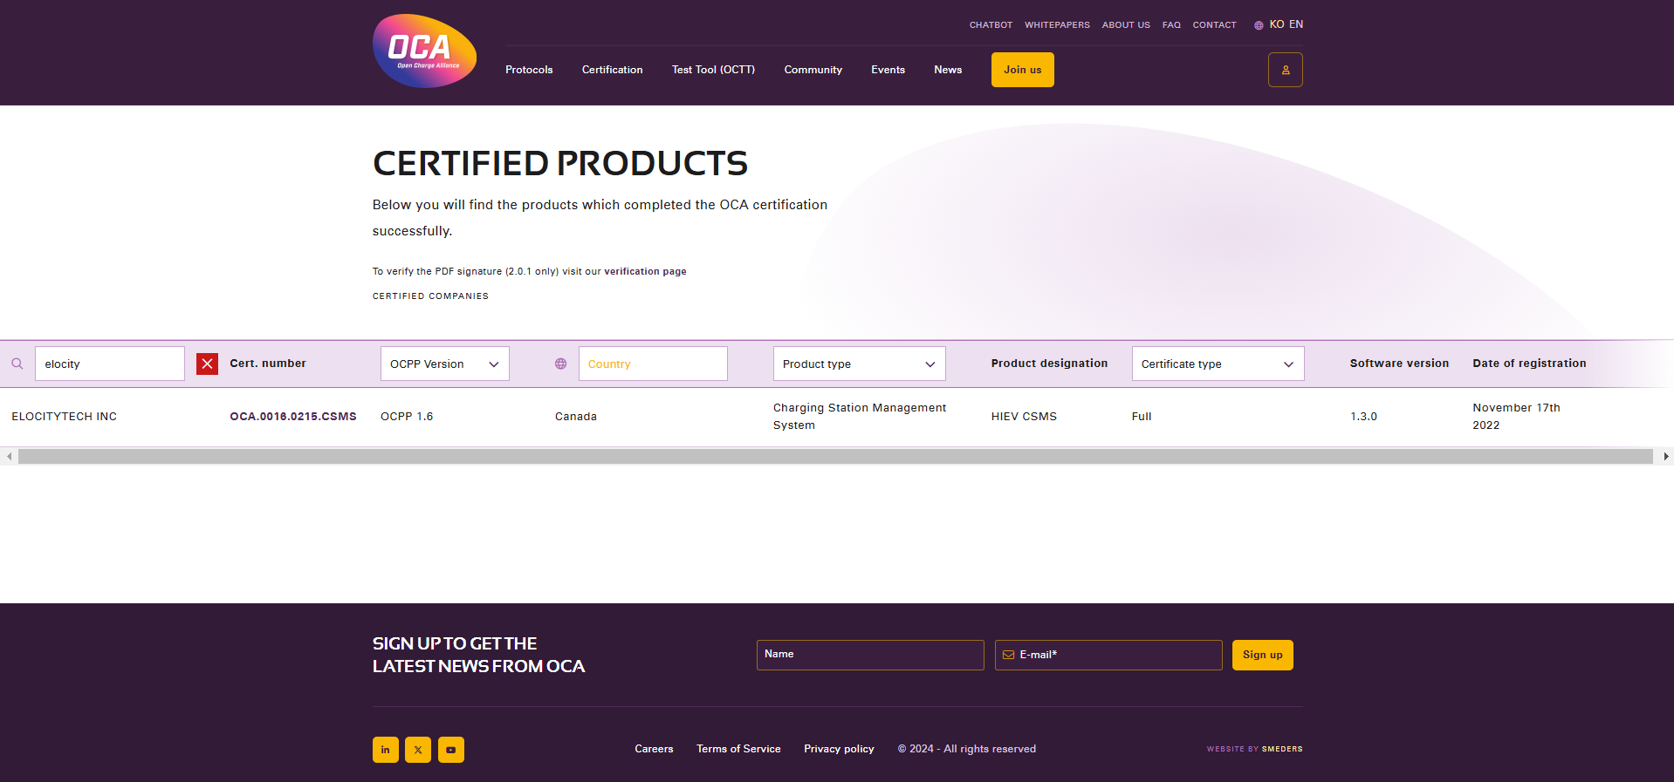Open the About Us link

[1126, 25]
